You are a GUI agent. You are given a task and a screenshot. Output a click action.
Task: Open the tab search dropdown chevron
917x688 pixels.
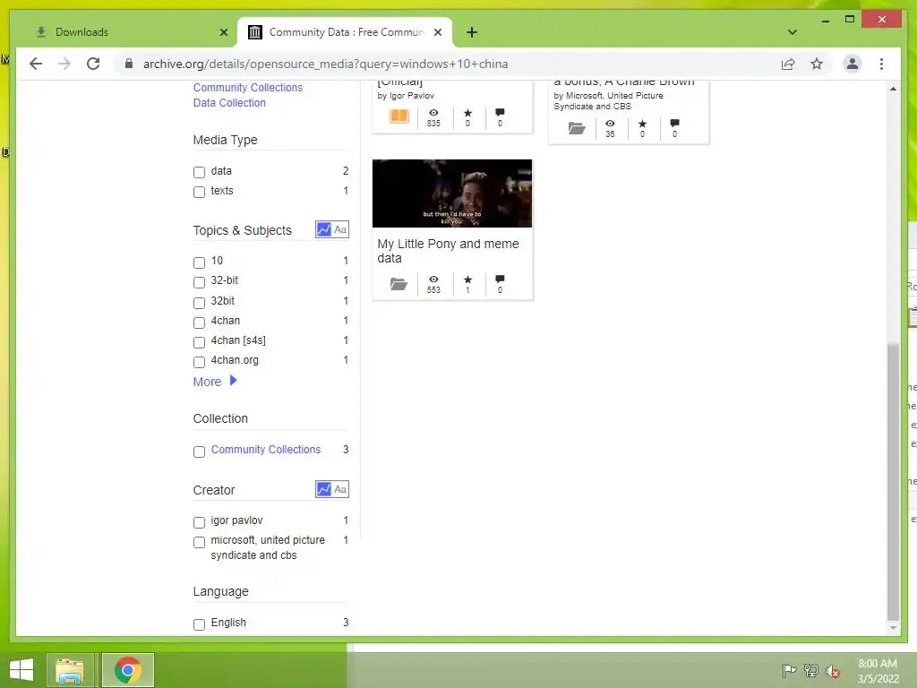tap(793, 32)
